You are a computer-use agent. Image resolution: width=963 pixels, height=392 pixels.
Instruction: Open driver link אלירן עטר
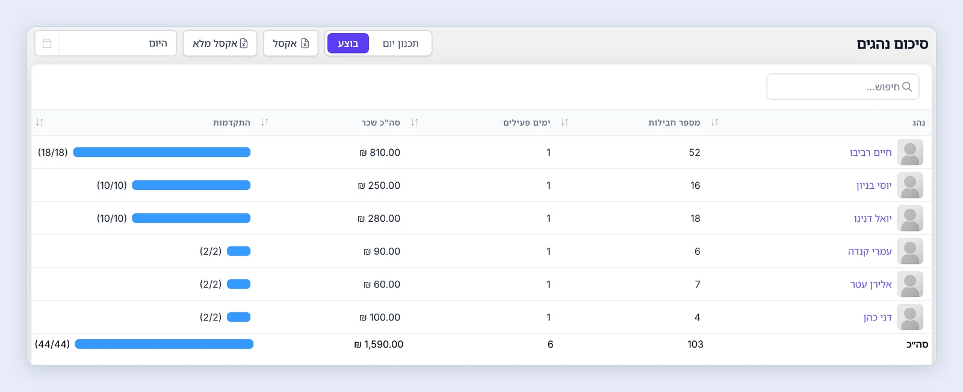point(871,284)
